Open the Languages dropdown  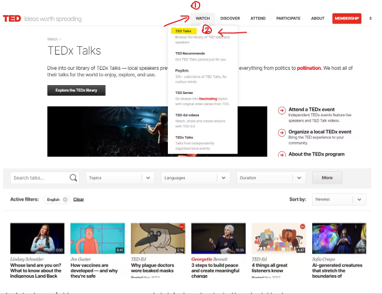224,178
